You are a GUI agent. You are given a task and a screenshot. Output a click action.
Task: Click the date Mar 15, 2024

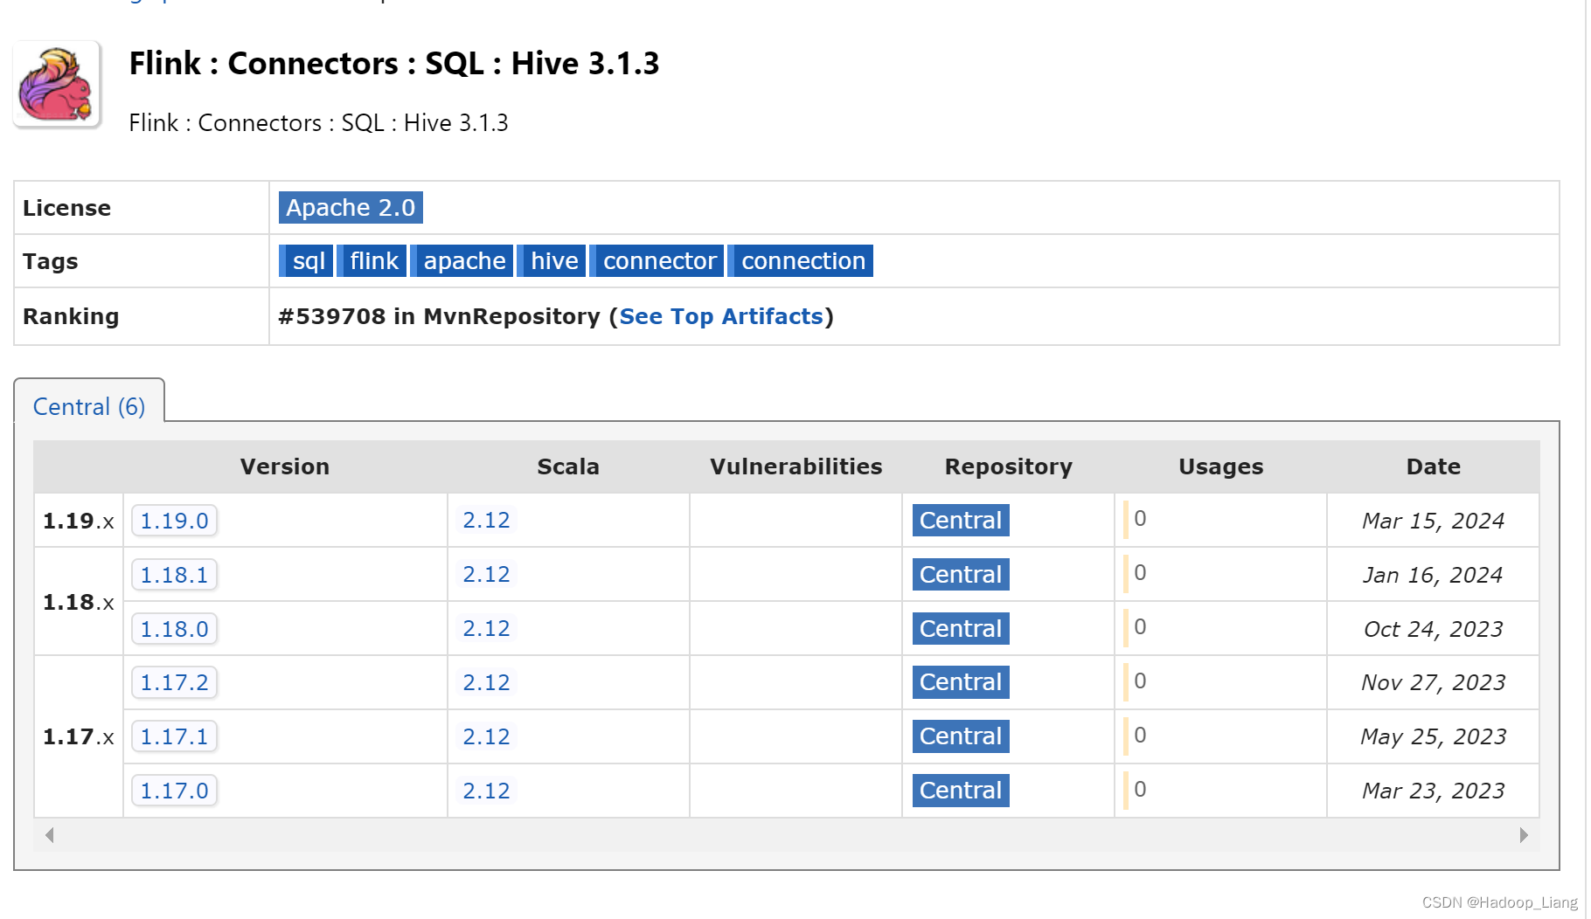(1434, 521)
